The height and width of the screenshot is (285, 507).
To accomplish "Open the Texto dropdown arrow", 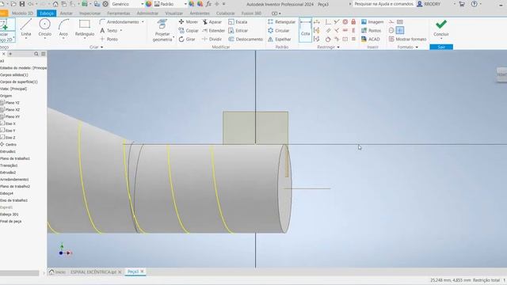I will click(x=121, y=30).
